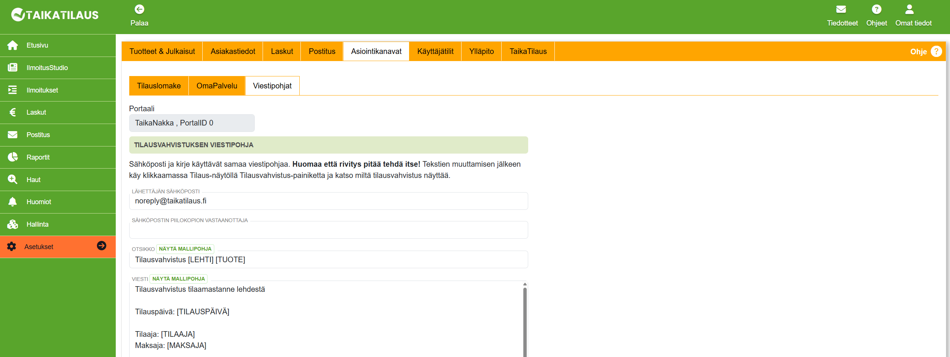Click the Sähköpostin piilokopion vastaanottaja field

click(x=328, y=230)
